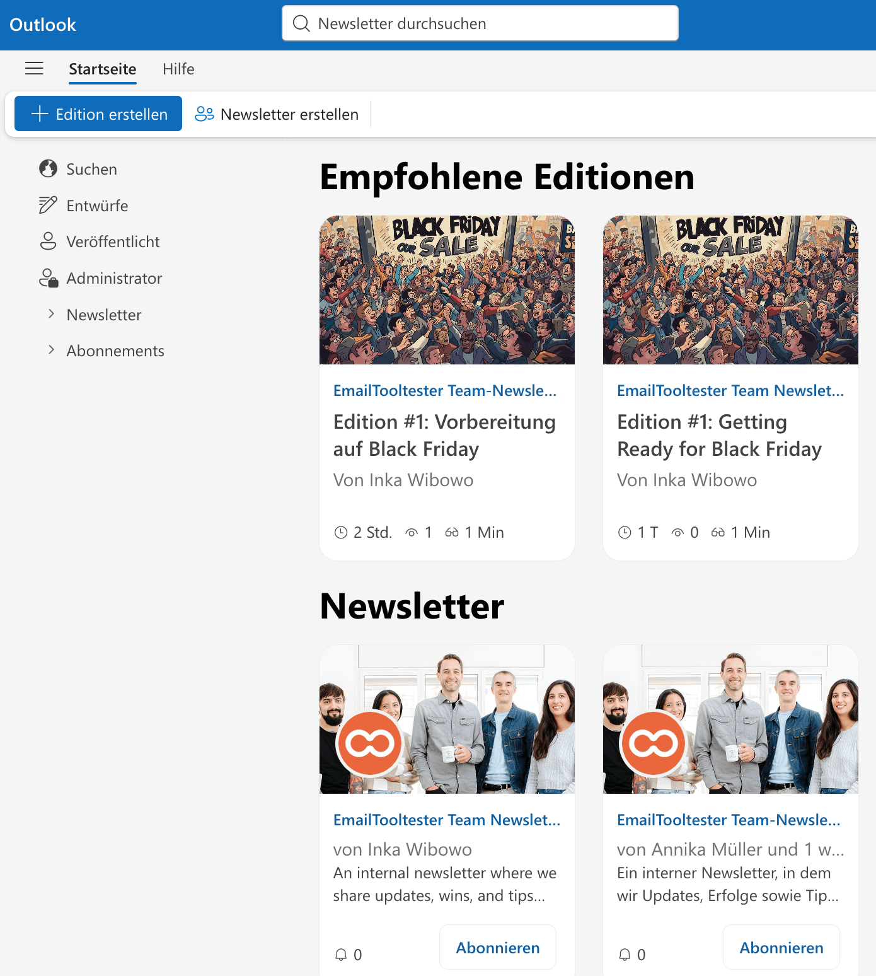The height and width of the screenshot is (976, 876).
Task: Expand the Abonnements section
Action: tap(52, 350)
